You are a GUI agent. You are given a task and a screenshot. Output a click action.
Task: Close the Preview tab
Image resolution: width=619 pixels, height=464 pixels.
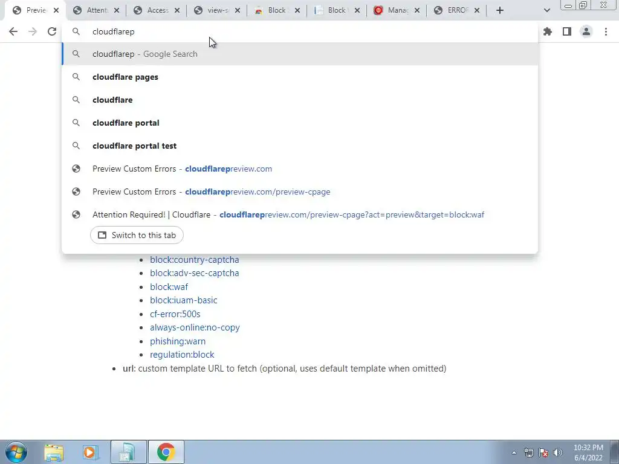[56, 10]
